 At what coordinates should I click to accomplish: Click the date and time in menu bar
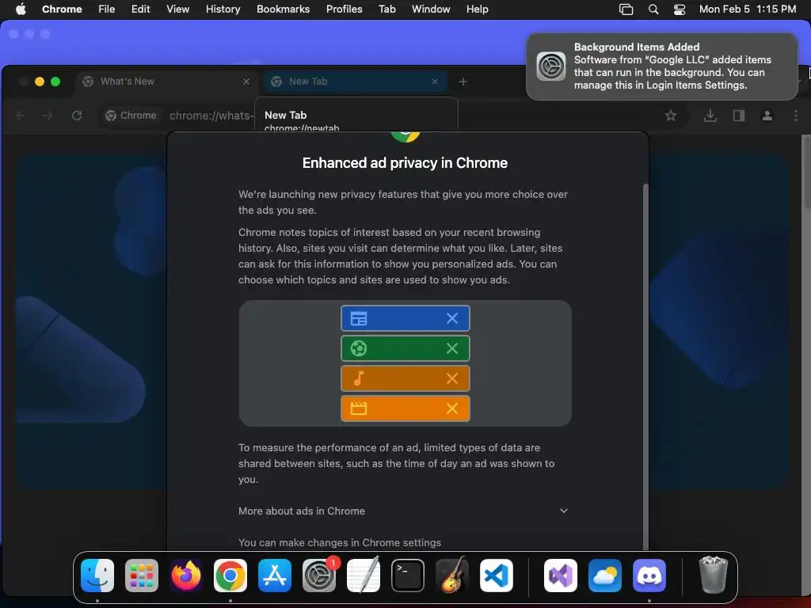(748, 9)
